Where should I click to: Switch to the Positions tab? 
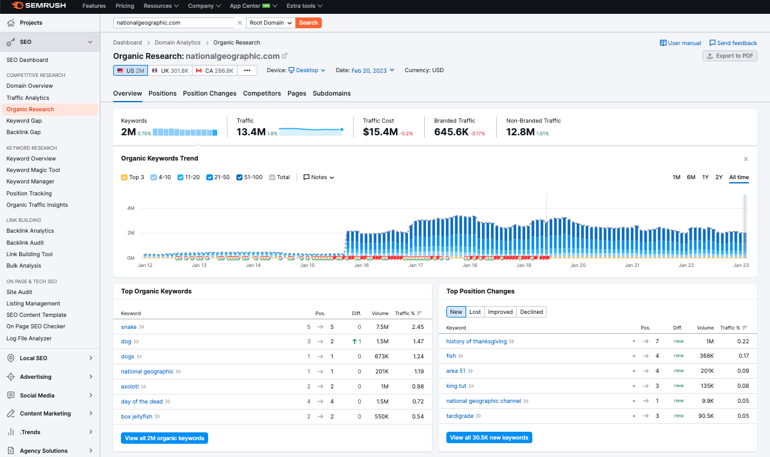click(x=162, y=93)
